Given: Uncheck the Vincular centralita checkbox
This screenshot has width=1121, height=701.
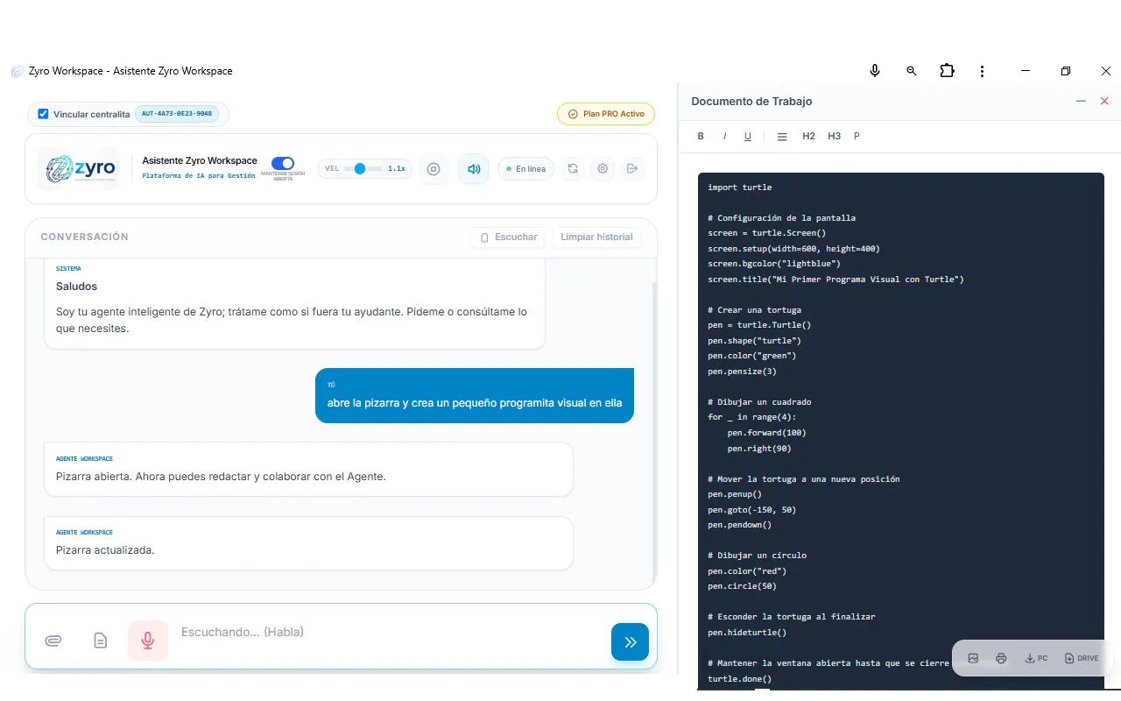Looking at the screenshot, I should tap(43, 114).
